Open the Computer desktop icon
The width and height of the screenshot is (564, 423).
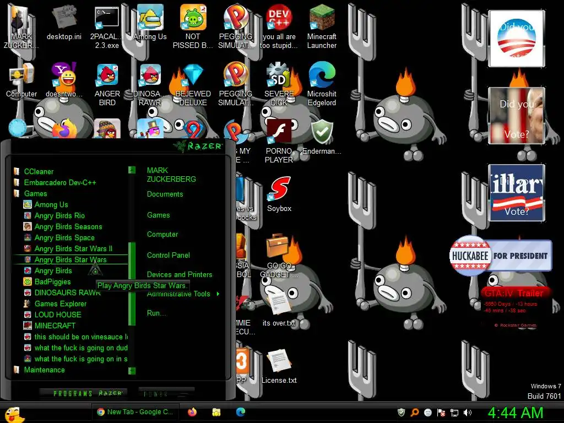point(21,80)
